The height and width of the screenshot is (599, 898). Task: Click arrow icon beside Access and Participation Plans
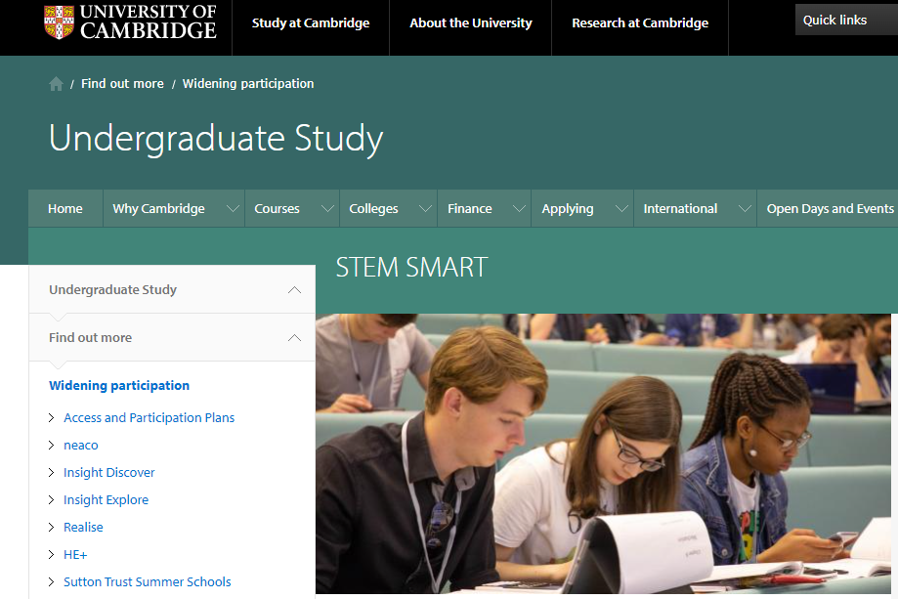pos(52,417)
